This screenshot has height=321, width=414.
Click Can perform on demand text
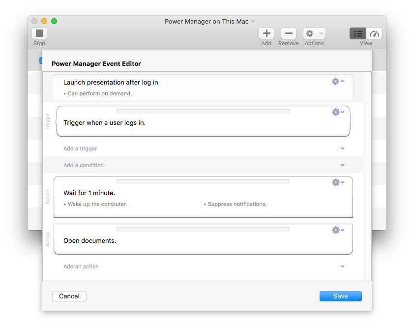pos(97,93)
